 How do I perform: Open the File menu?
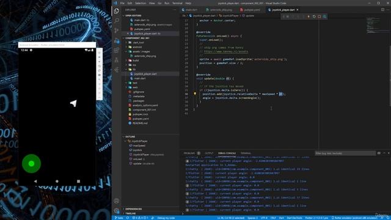point(122,3)
